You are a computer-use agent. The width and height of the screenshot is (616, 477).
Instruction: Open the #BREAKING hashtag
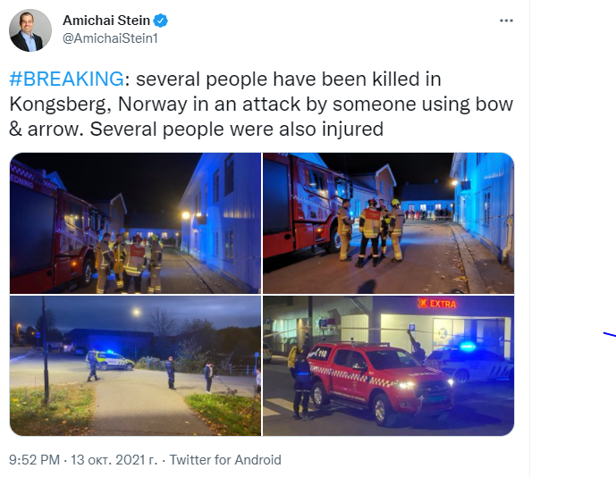click(64, 79)
